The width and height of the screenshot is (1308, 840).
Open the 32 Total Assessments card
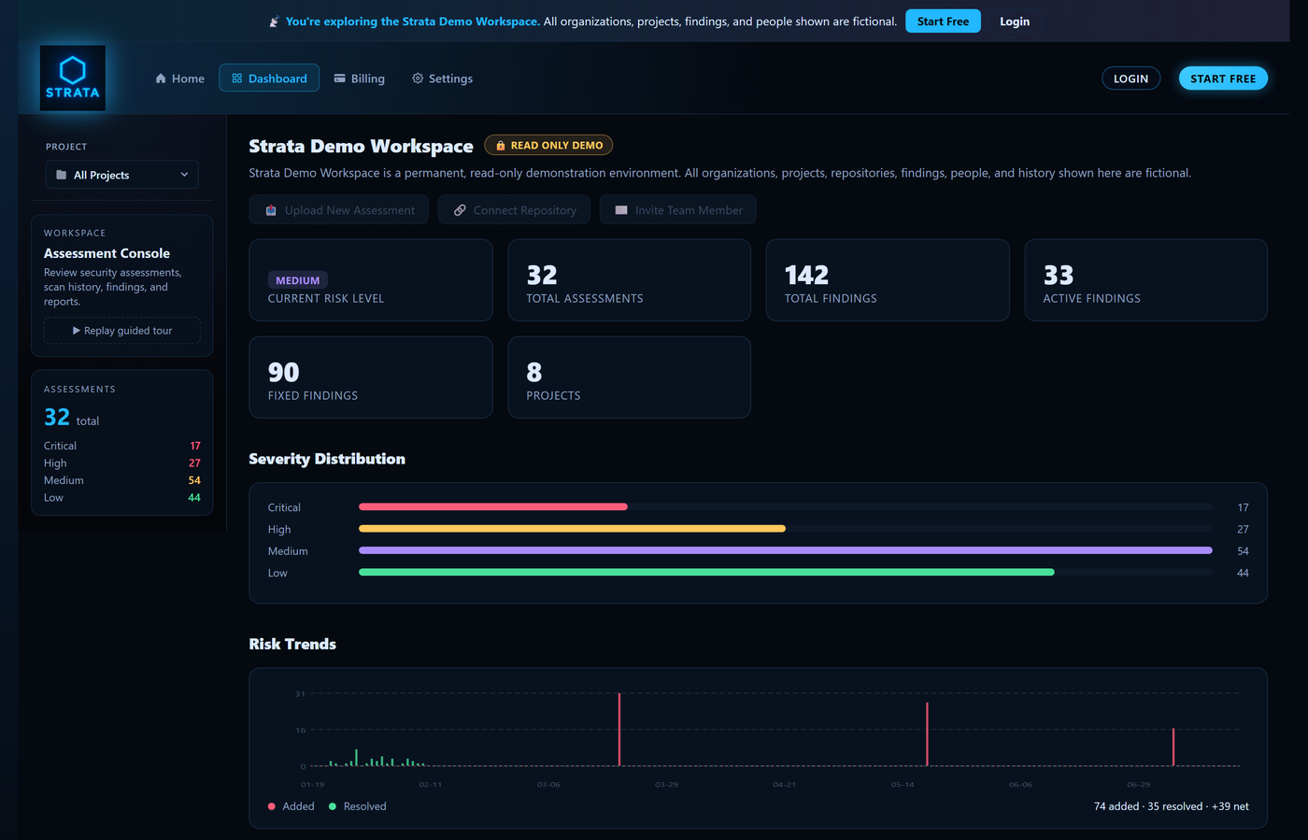tap(630, 280)
